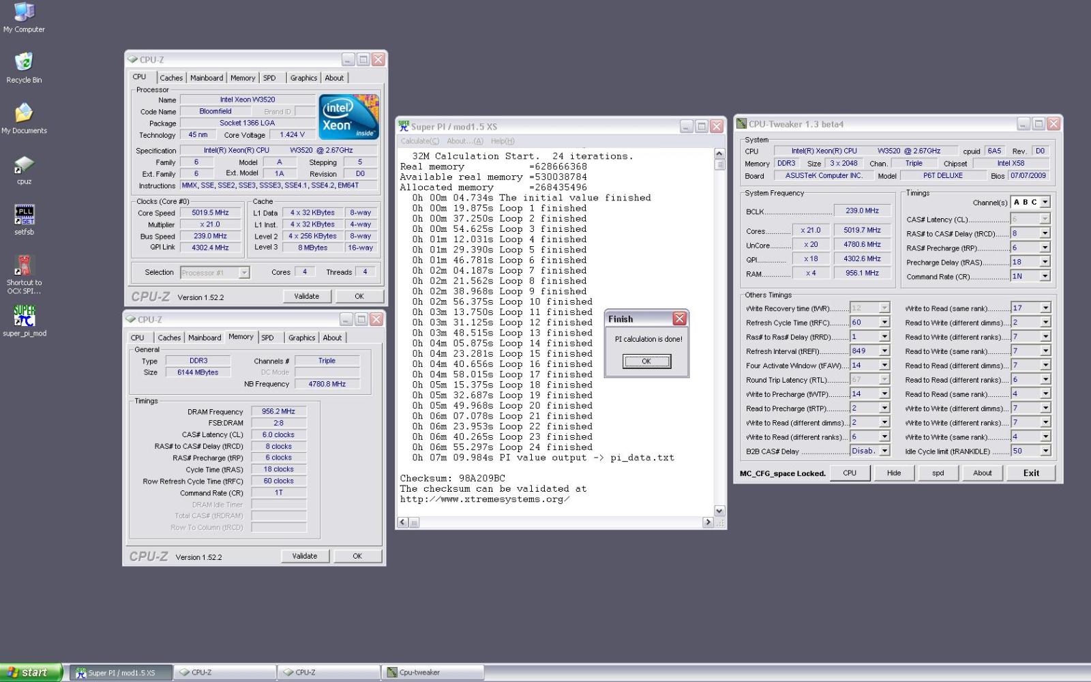Switch to Super PI taskbar item

click(x=120, y=672)
